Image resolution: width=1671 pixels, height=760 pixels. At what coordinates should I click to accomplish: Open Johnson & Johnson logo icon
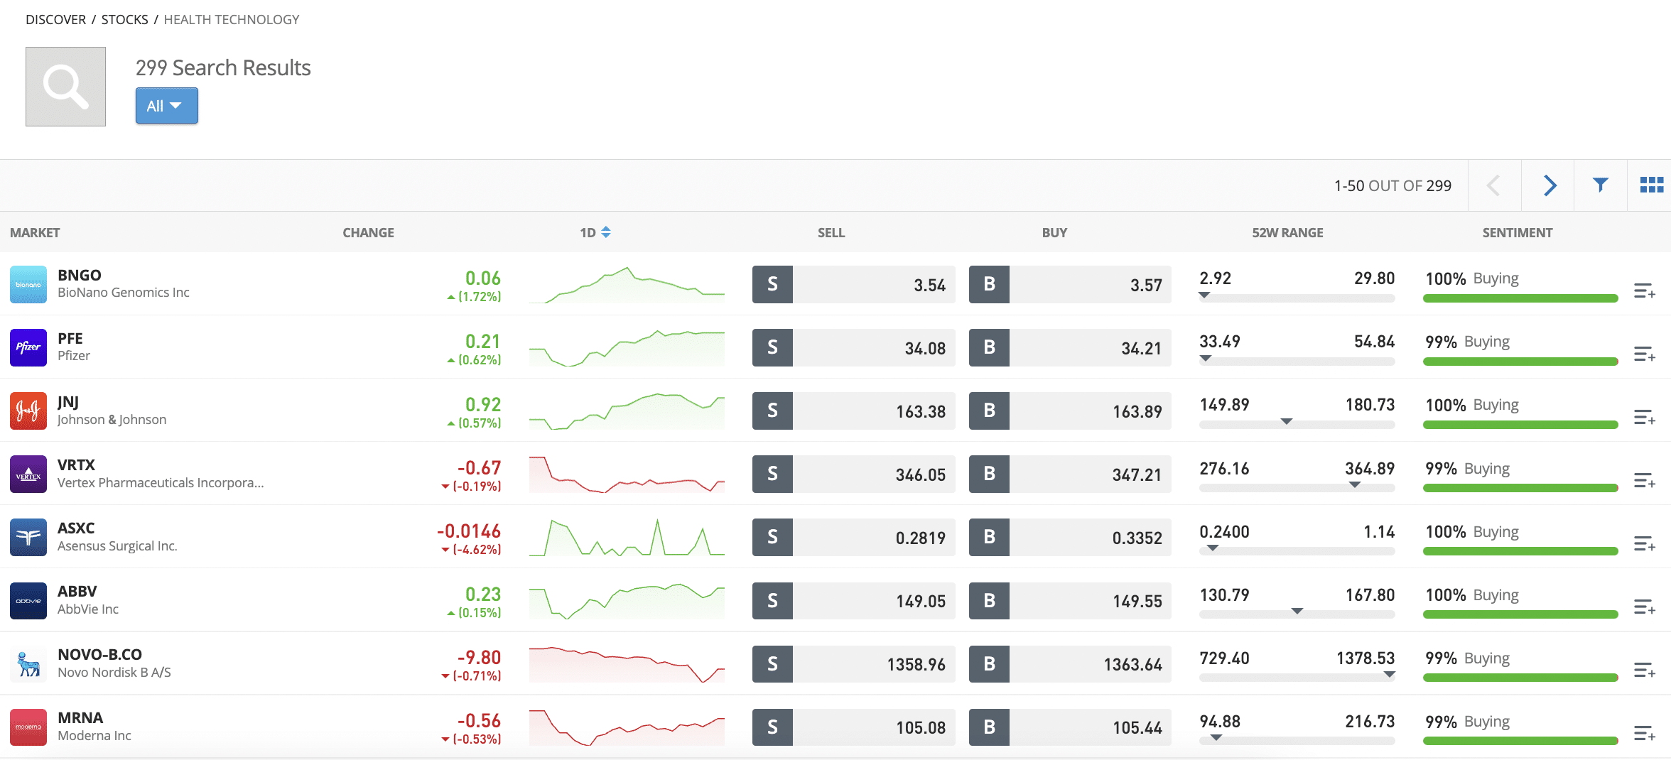[28, 411]
